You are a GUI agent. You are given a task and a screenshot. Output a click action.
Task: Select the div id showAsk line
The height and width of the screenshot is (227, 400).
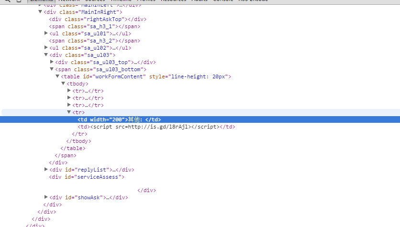(x=89, y=197)
